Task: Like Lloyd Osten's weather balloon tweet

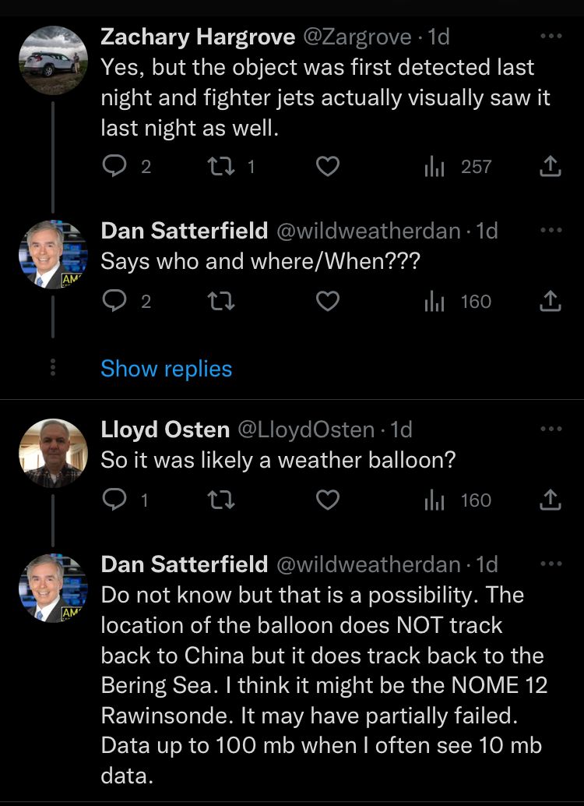Action: point(329,500)
